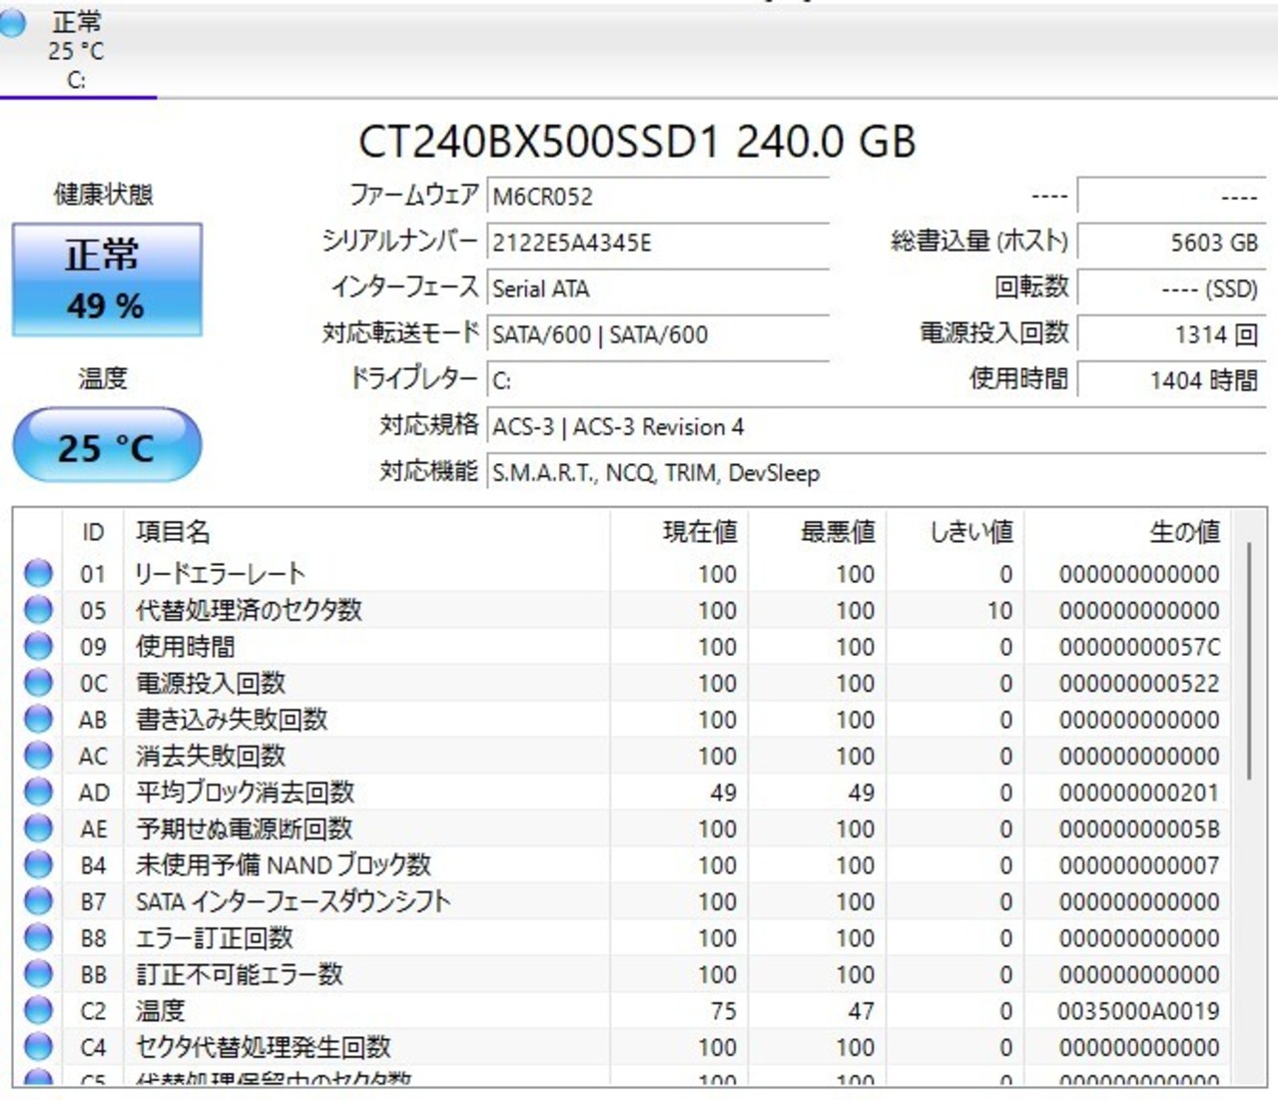Viewport: 1278px width, 1100px height.
Task: Click the 総書込量 (ホスト) label
Action: [x=979, y=241]
